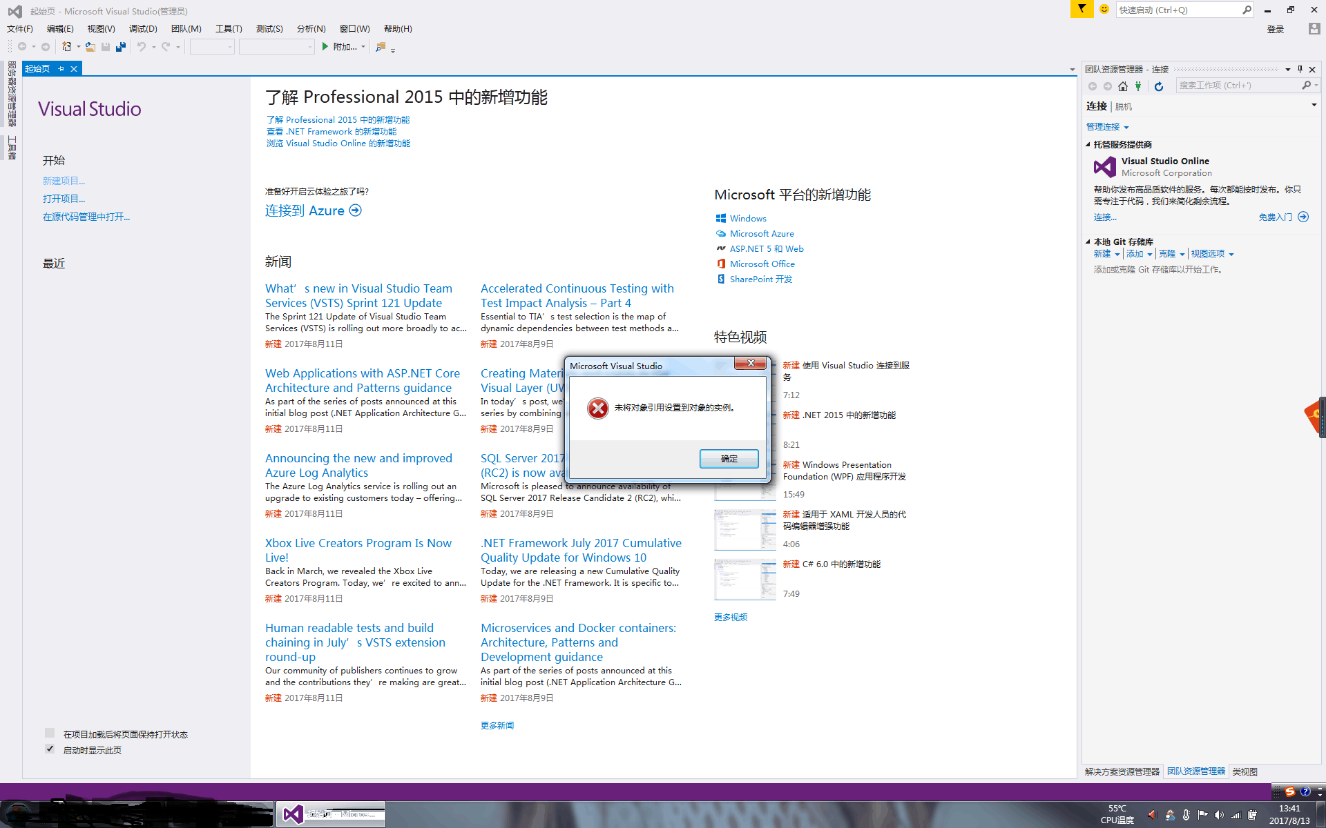Click the pin icon on 起始页 tab
This screenshot has width=1326, height=828.
click(x=61, y=69)
